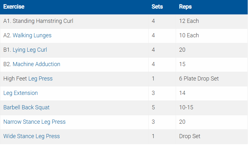
Task: Click the Lying Leg Curl link
Action: point(30,50)
